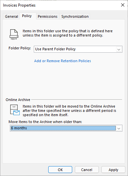Click the shredder retention policy icon
The height and width of the screenshot is (176, 128).
(x=14, y=35)
